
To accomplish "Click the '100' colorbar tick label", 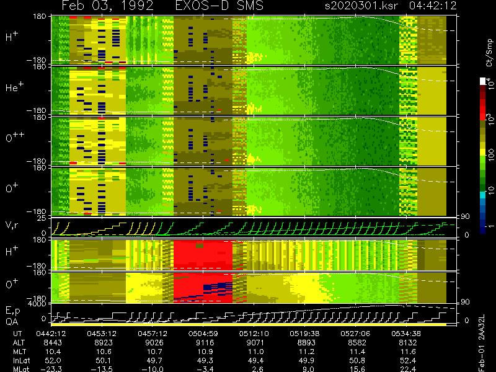I will [x=490, y=156].
